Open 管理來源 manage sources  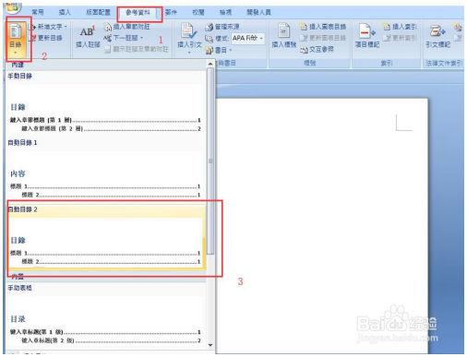(222, 27)
